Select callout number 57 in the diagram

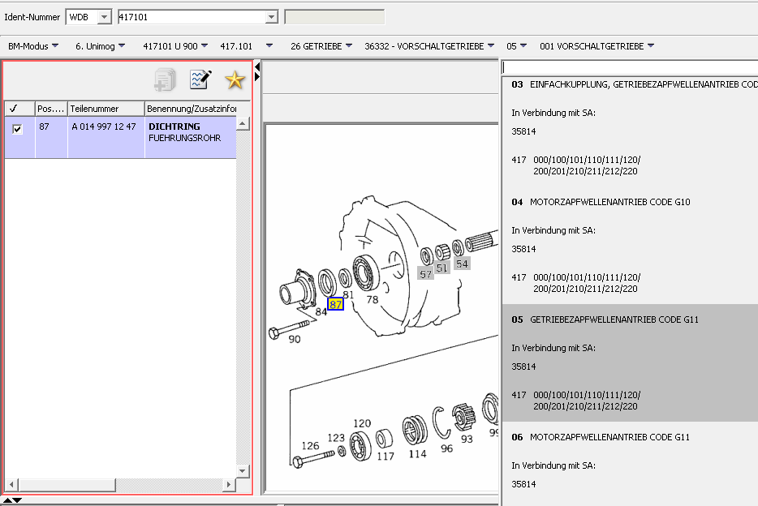click(x=426, y=274)
